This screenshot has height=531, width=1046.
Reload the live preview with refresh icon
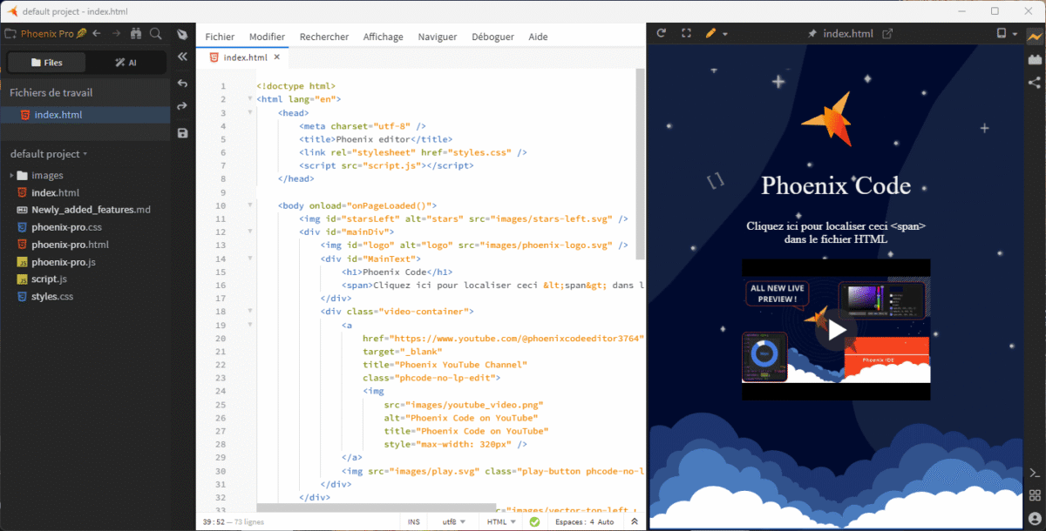pyautogui.click(x=662, y=33)
